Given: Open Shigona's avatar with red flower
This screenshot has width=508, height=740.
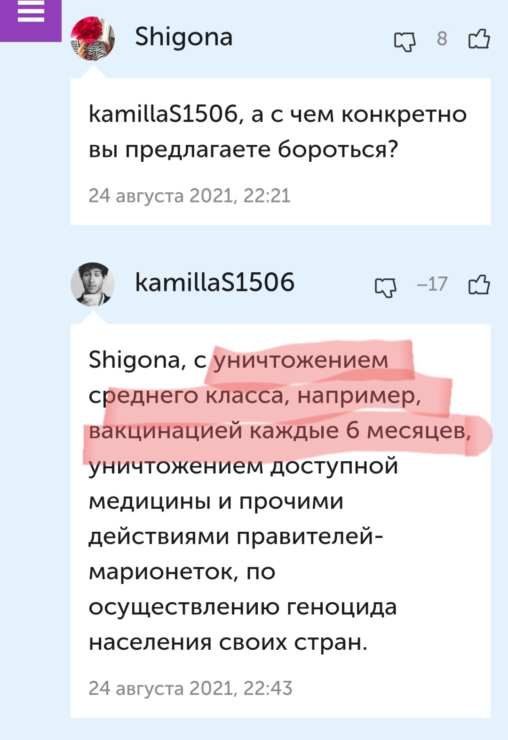Looking at the screenshot, I should pyautogui.click(x=93, y=39).
